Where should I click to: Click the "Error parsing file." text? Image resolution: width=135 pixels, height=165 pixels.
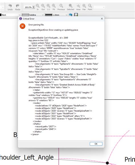pos(36,25)
